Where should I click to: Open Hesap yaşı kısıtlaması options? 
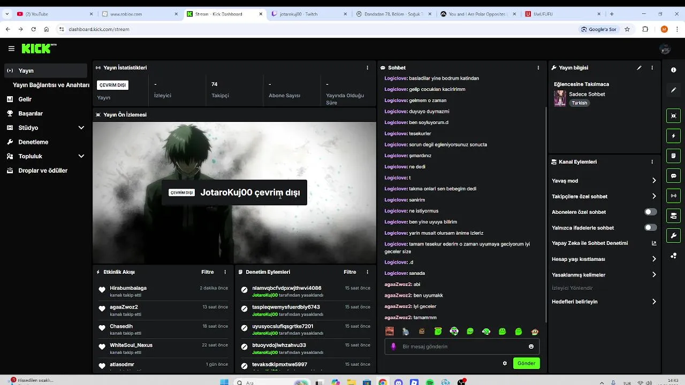604,259
